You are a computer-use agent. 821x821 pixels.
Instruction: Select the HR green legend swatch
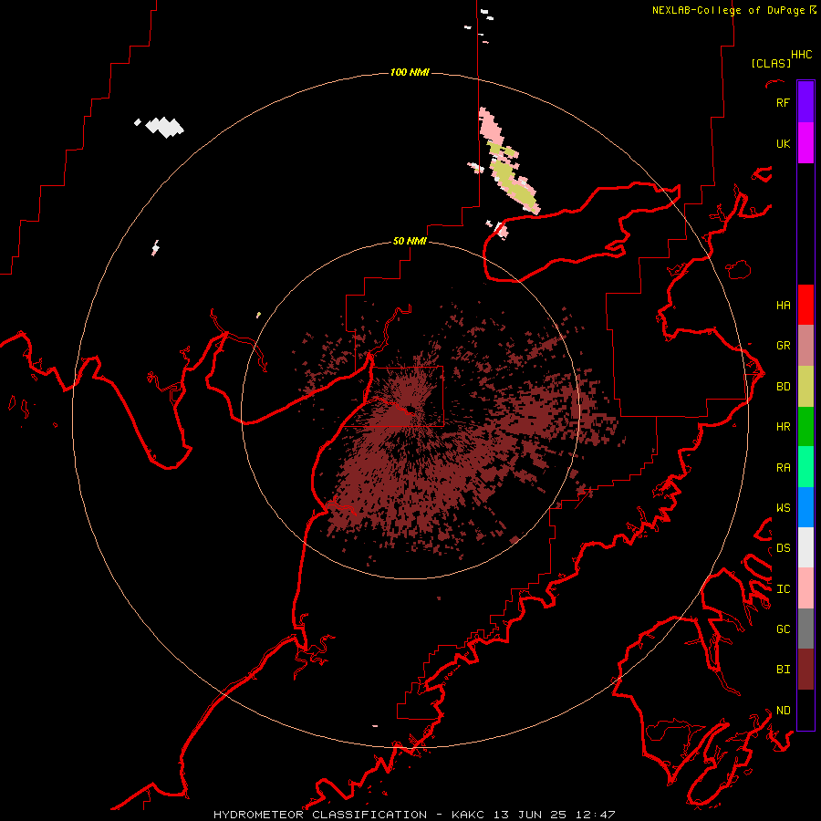click(x=805, y=427)
